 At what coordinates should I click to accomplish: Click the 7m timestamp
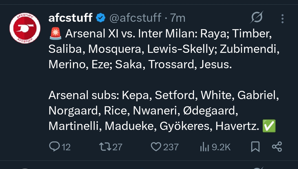(178, 18)
